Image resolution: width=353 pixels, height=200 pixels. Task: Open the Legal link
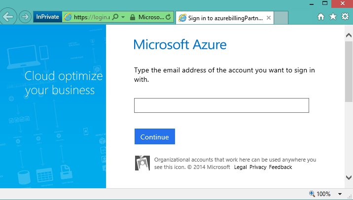click(241, 167)
